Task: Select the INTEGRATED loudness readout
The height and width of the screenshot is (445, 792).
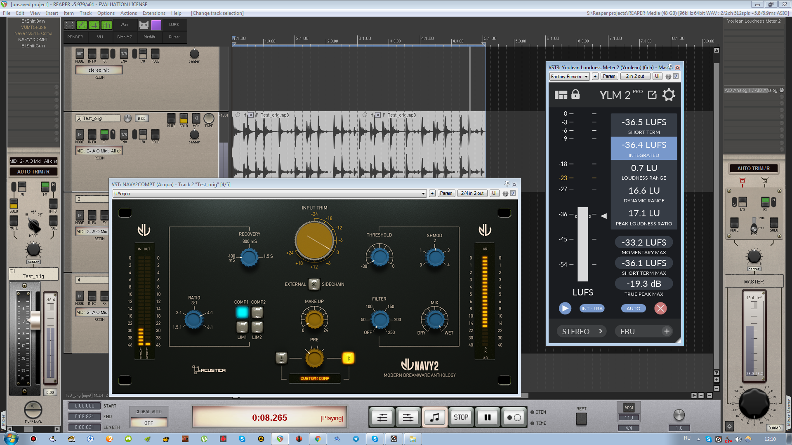Action: (x=644, y=148)
